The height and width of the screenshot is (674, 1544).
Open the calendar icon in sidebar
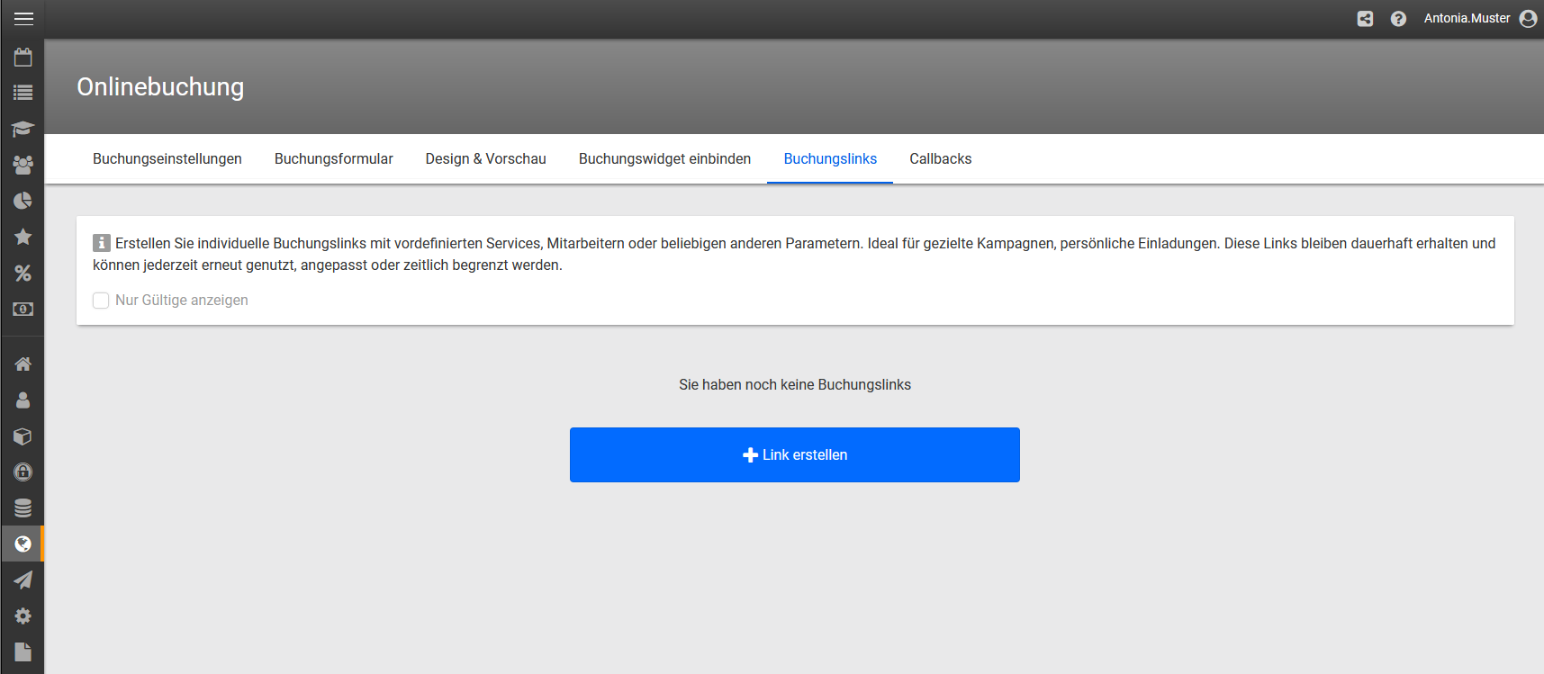coord(23,58)
